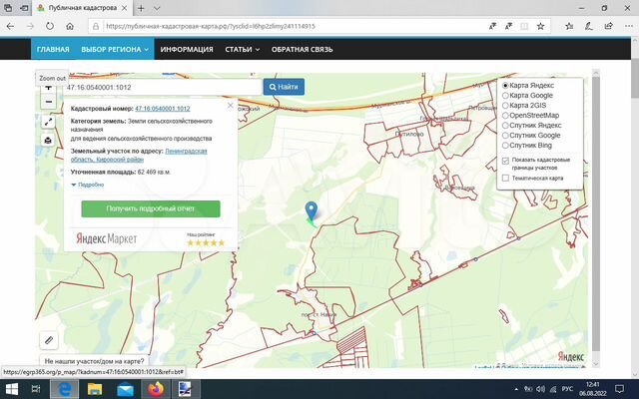This screenshot has height=399, width=639.
Task: Print the map using printer icon
Action: click(49, 140)
